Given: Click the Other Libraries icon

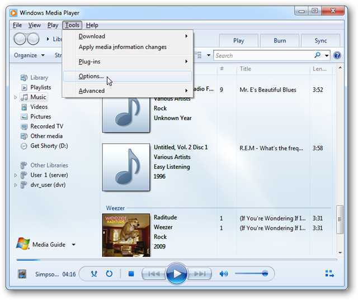Looking at the screenshot, I should click(23, 165).
